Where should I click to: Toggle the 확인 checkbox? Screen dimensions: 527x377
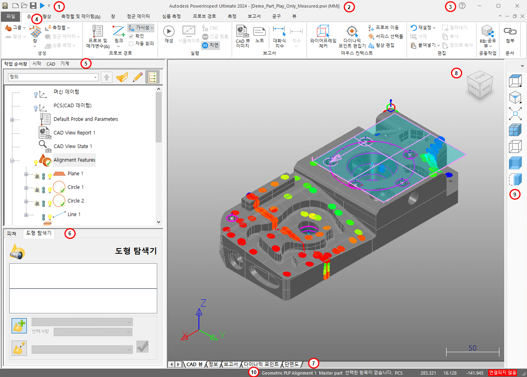131,36
